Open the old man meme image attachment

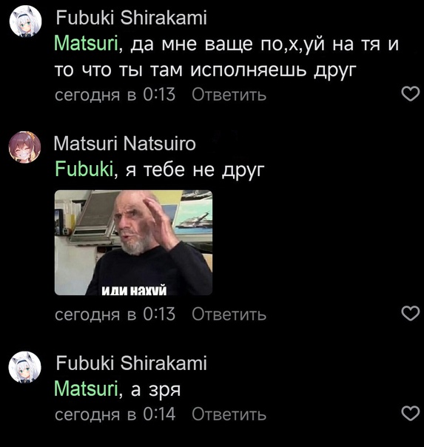click(133, 243)
